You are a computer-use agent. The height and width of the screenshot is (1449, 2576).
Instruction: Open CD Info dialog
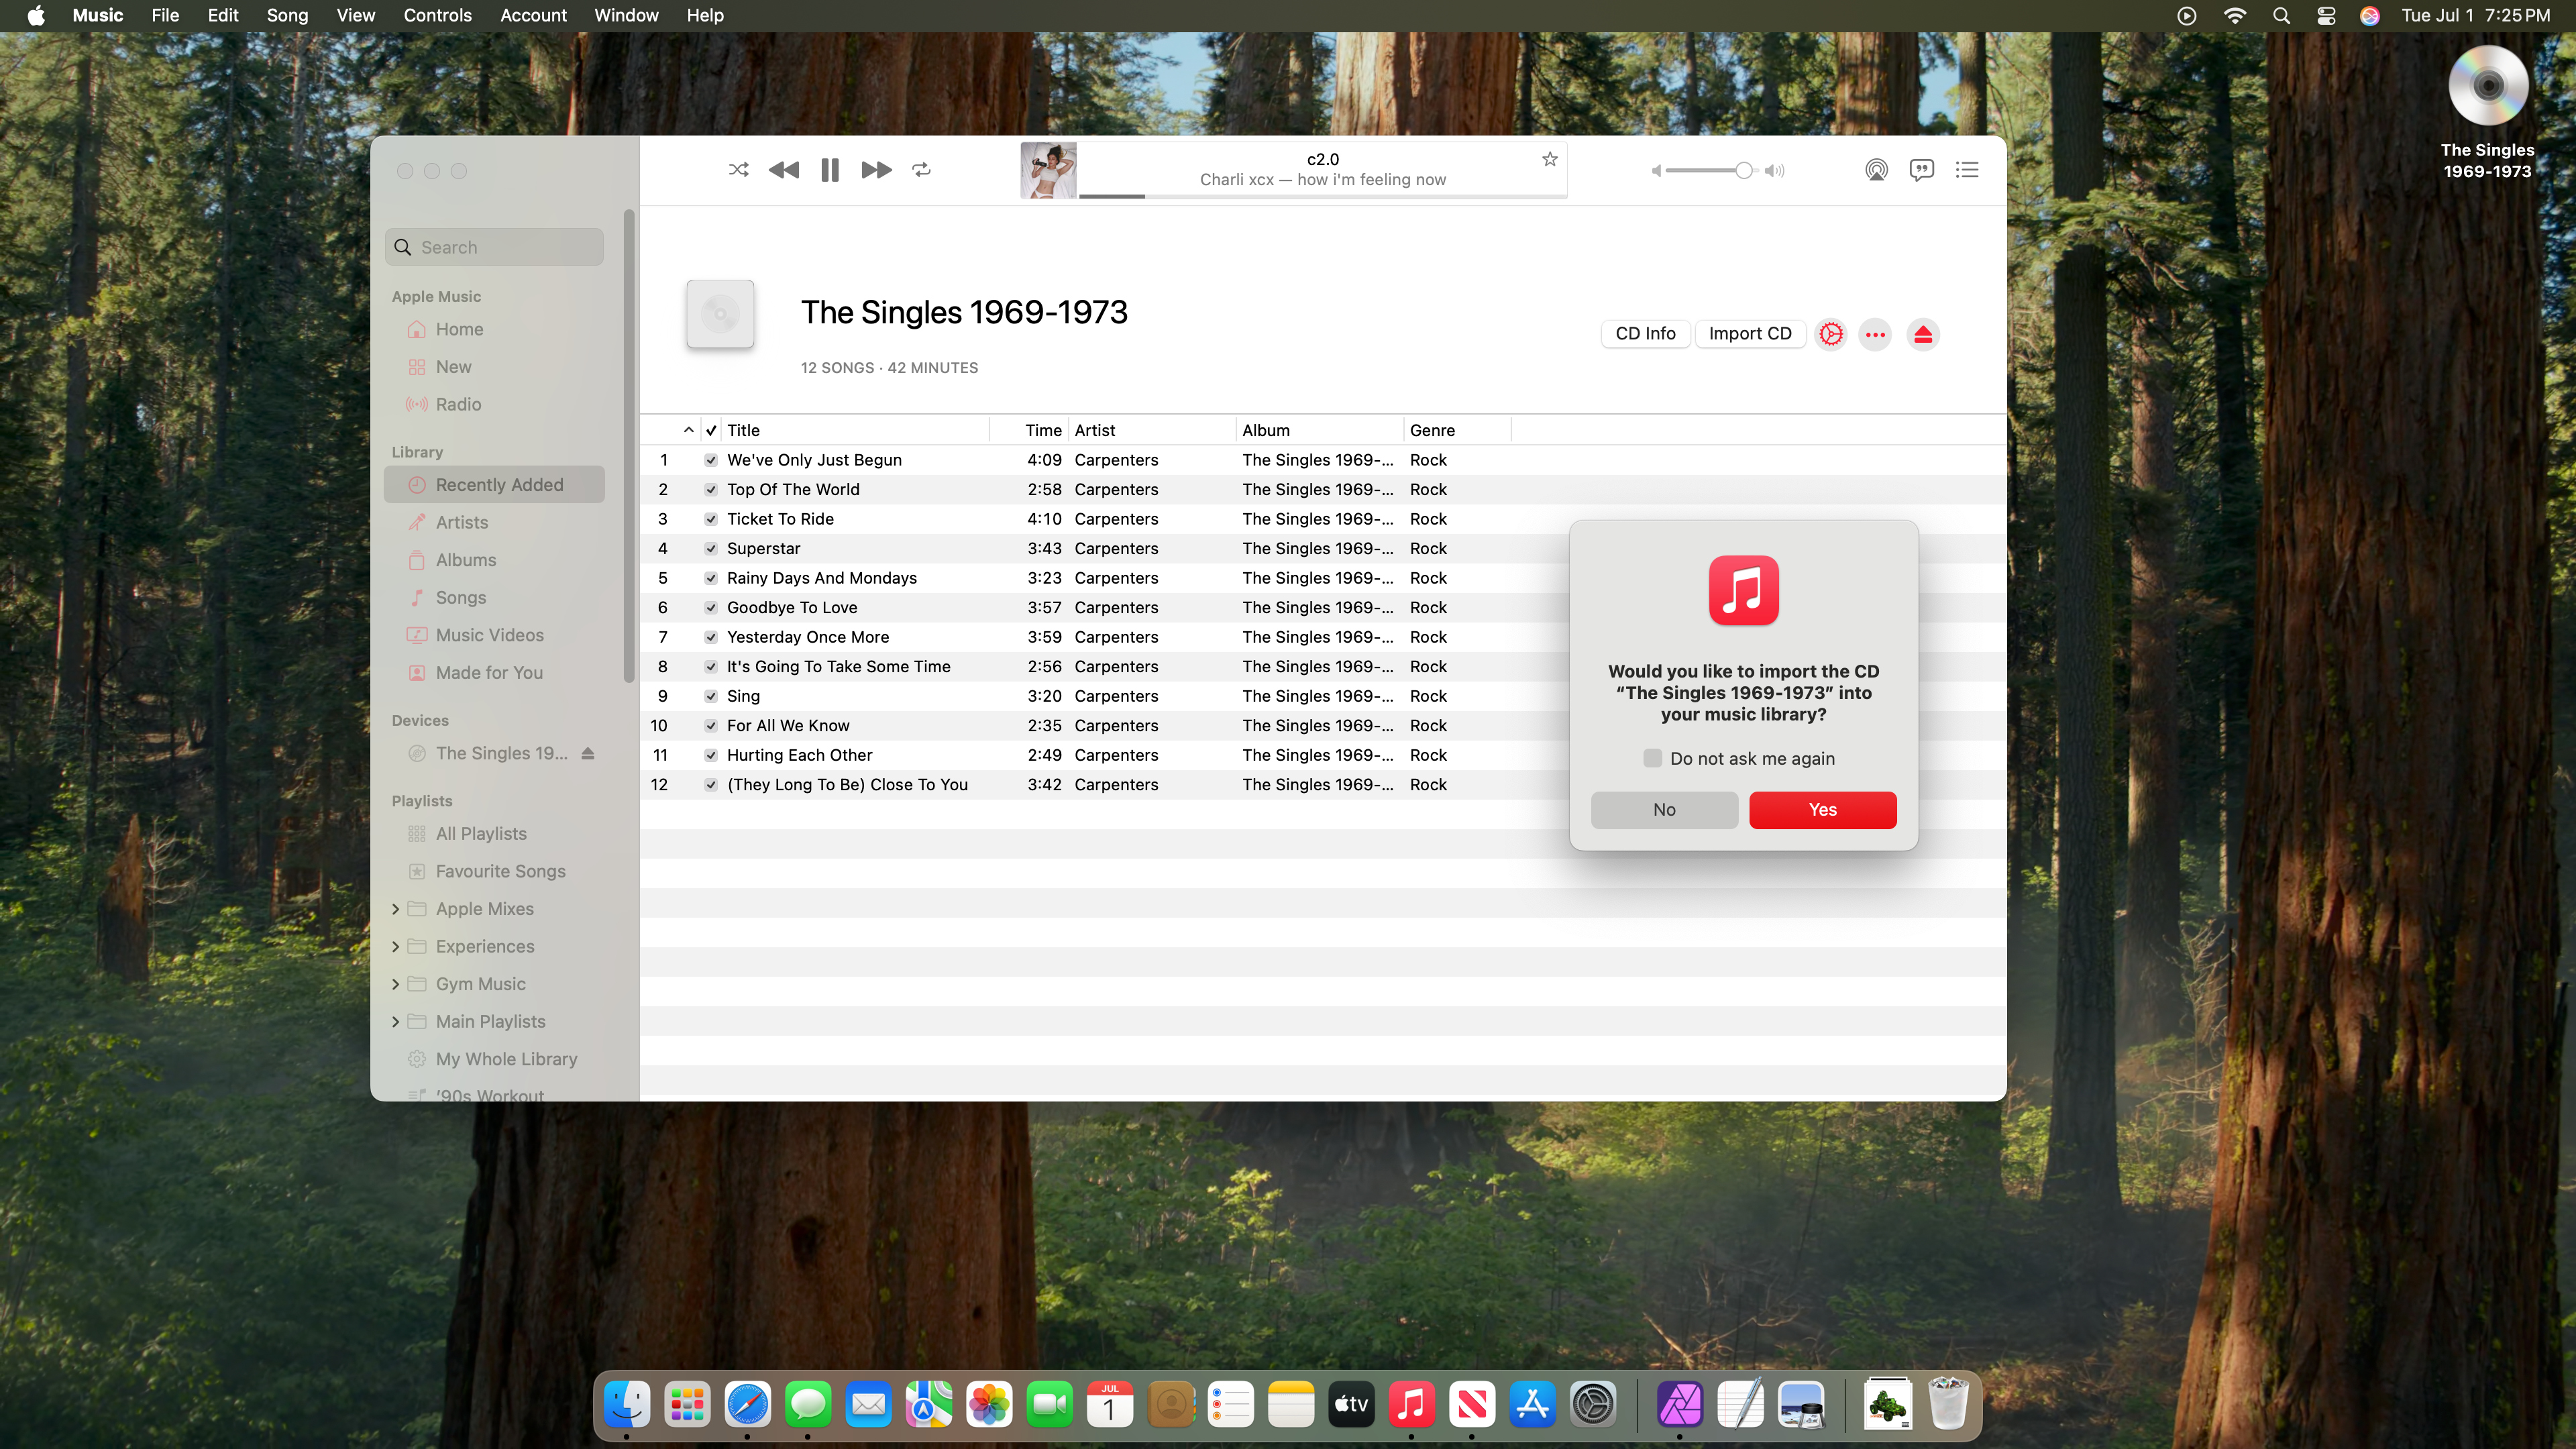coord(1645,334)
